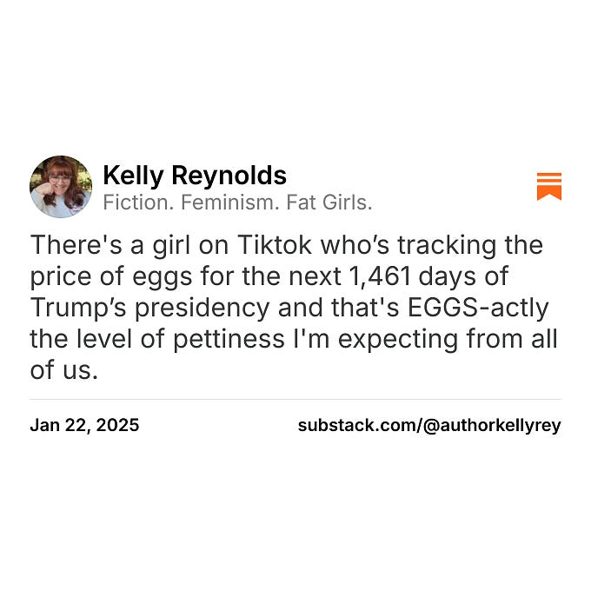Click the orange Substack logo icon
591x591 pixels.
coord(548,186)
